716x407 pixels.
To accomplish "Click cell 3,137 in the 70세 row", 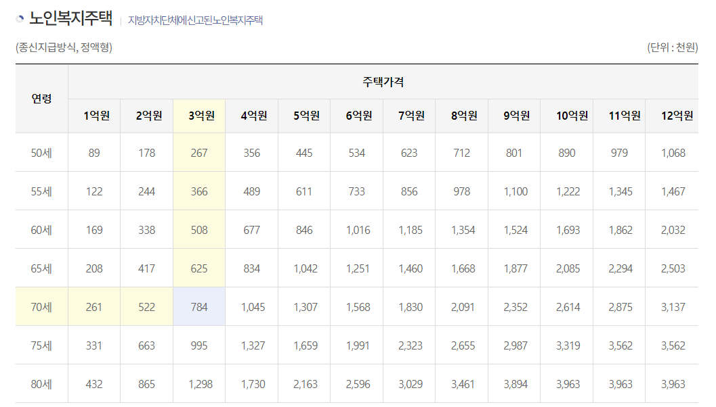I will [672, 307].
